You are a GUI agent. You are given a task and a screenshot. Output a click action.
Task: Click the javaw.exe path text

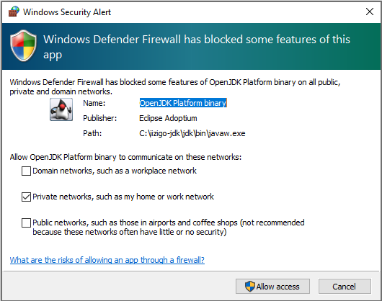click(192, 133)
